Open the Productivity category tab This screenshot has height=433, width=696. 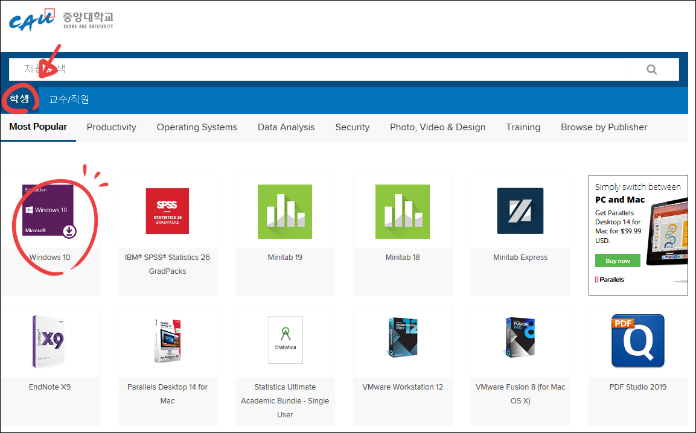112,127
